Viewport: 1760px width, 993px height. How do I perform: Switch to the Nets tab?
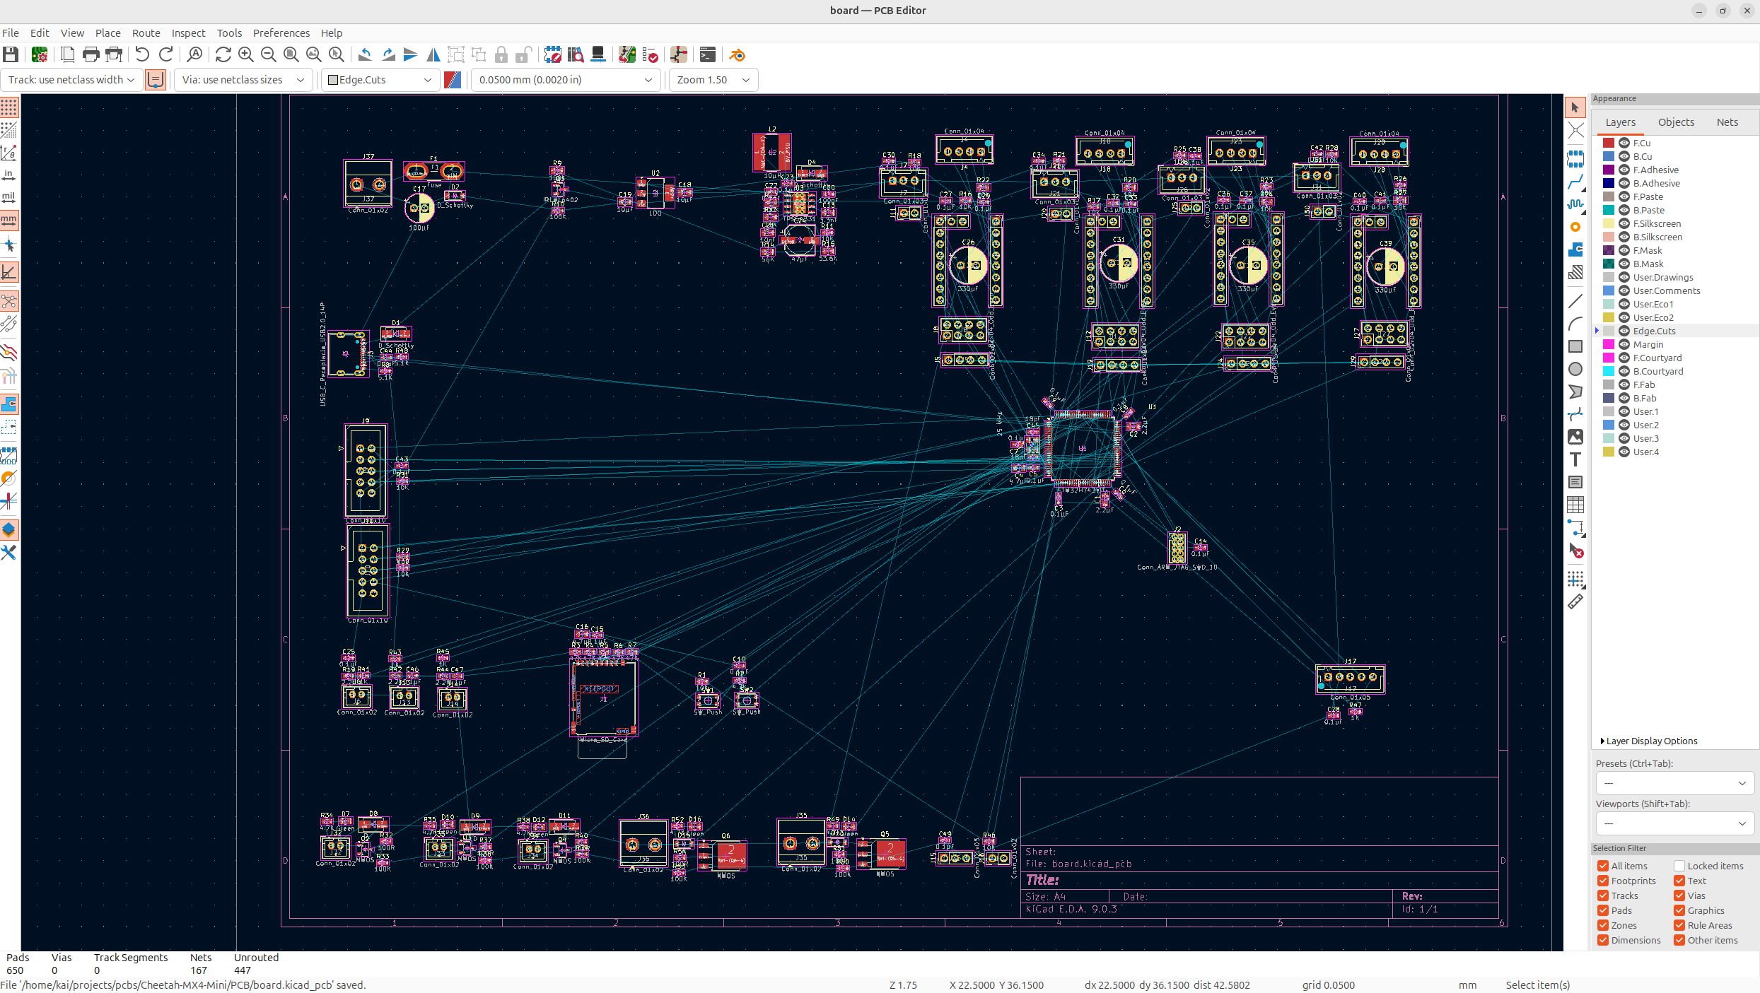(1727, 122)
